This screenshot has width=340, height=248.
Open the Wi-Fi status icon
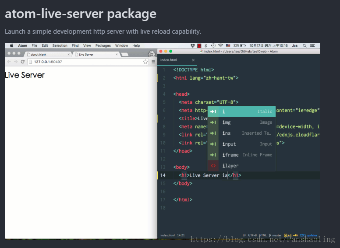[220, 45]
